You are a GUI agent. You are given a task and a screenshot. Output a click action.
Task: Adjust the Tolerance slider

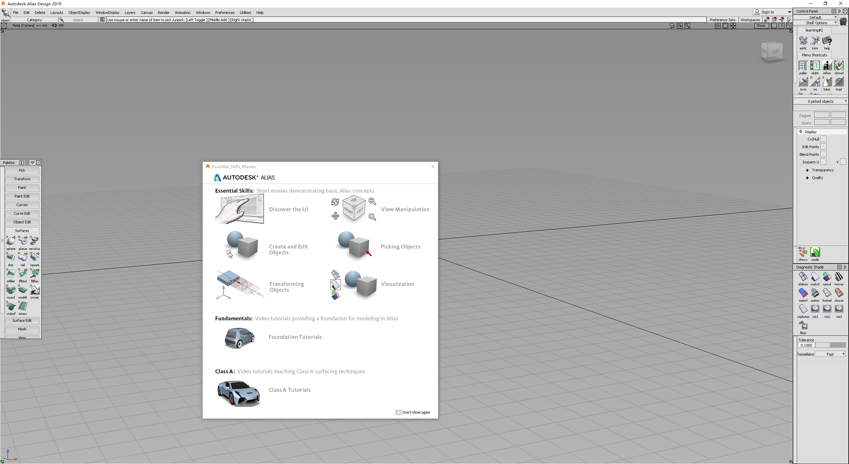tap(830, 345)
